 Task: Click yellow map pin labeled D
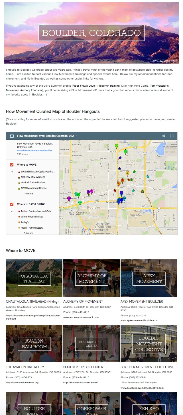(x=127, y=173)
